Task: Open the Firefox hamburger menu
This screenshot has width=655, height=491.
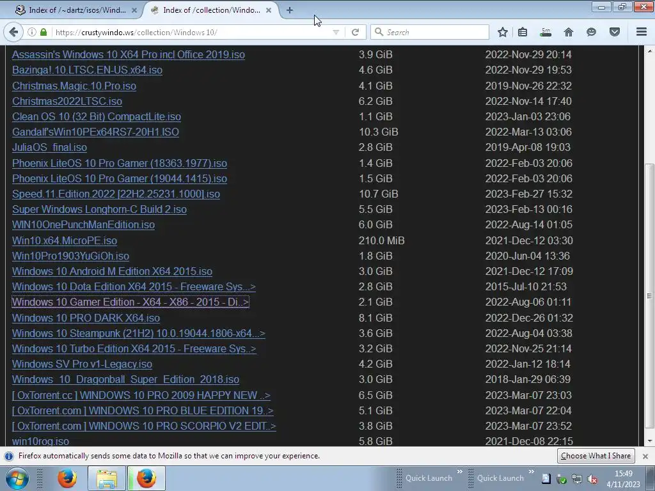Action: point(642,32)
